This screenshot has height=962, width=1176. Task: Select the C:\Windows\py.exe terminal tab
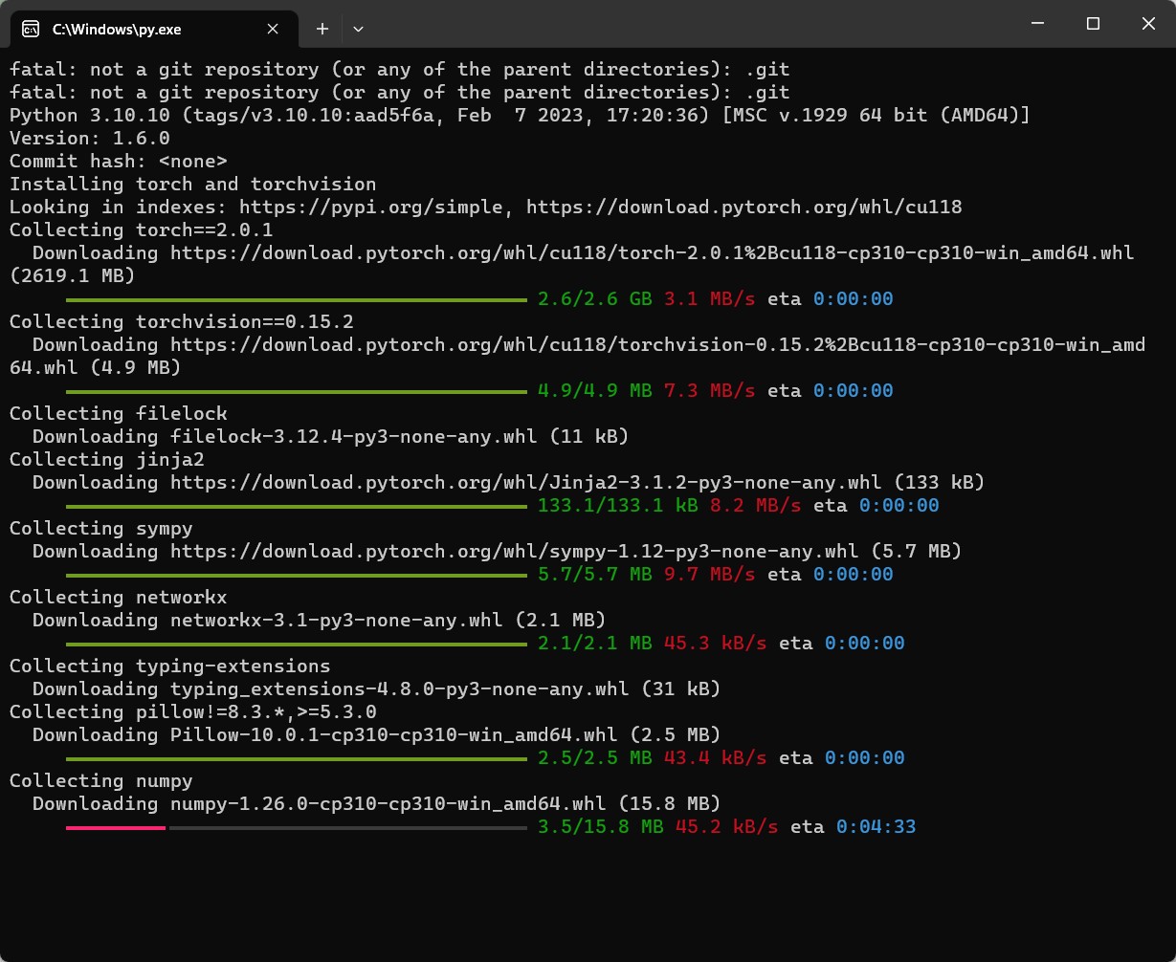pos(153,29)
